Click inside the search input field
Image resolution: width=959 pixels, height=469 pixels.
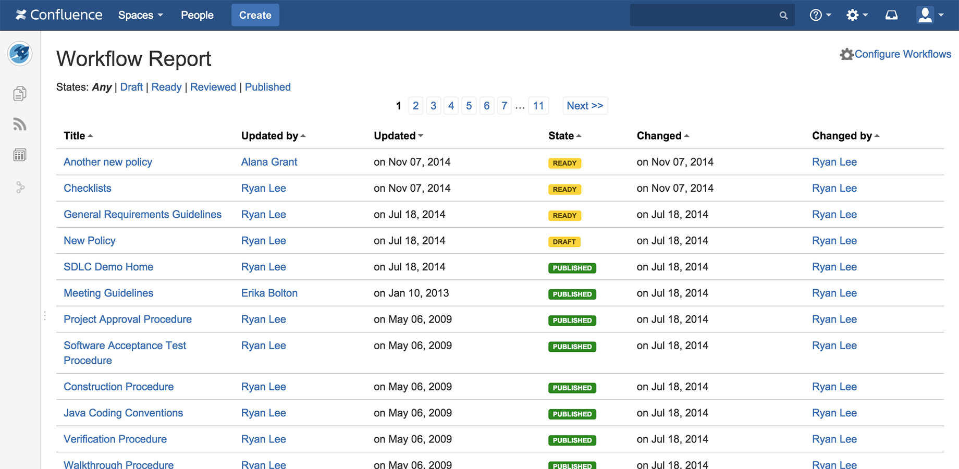click(x=704, y=15)
